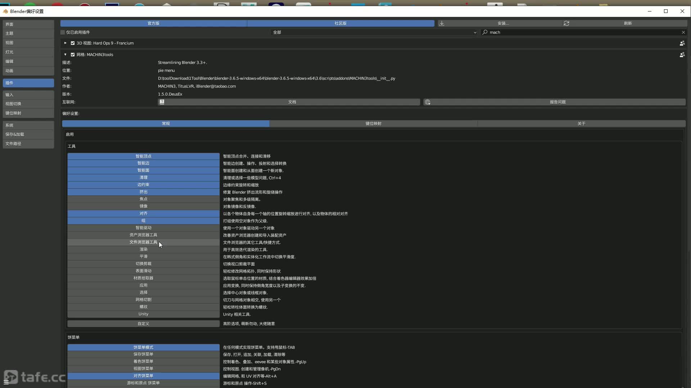Enable the 应用 tool
This screenshot has height=388, width=691.
pyautogui.click(x=143, y=285)
